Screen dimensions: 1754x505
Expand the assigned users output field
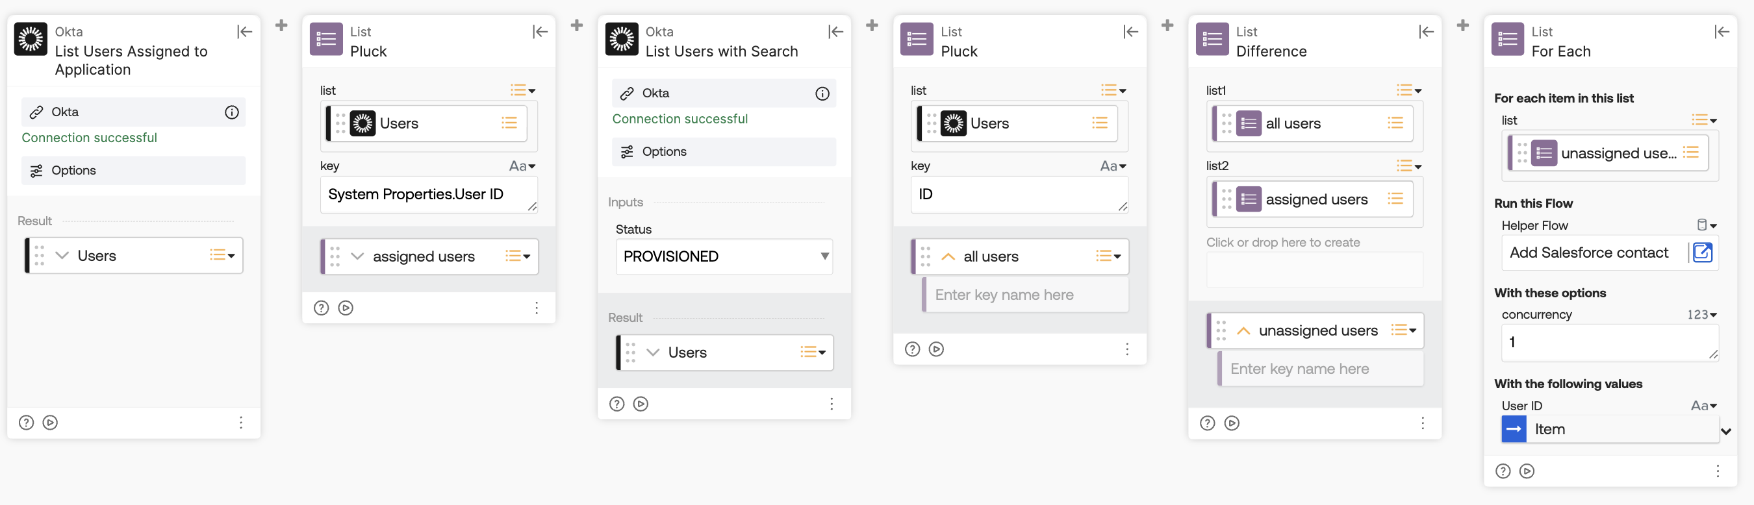click(x=357, y=256)
